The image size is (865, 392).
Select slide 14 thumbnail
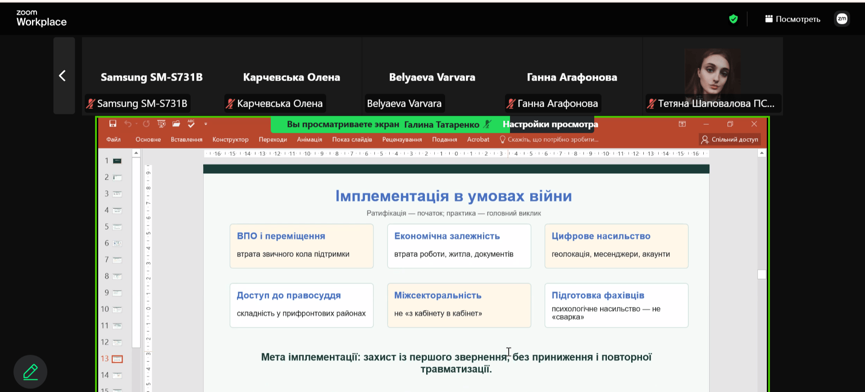tap(117, 375)
